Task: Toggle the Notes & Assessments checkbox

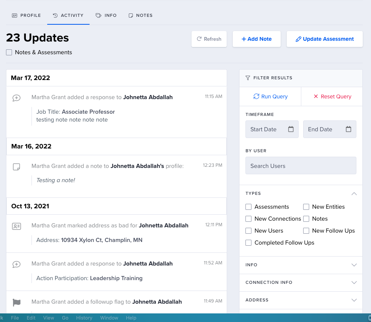Action: (x=9, y=52)
